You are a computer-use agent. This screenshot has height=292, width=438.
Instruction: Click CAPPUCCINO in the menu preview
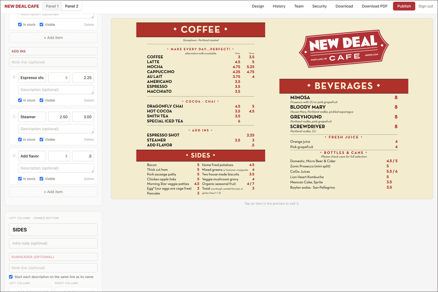(x=160, y=72)
